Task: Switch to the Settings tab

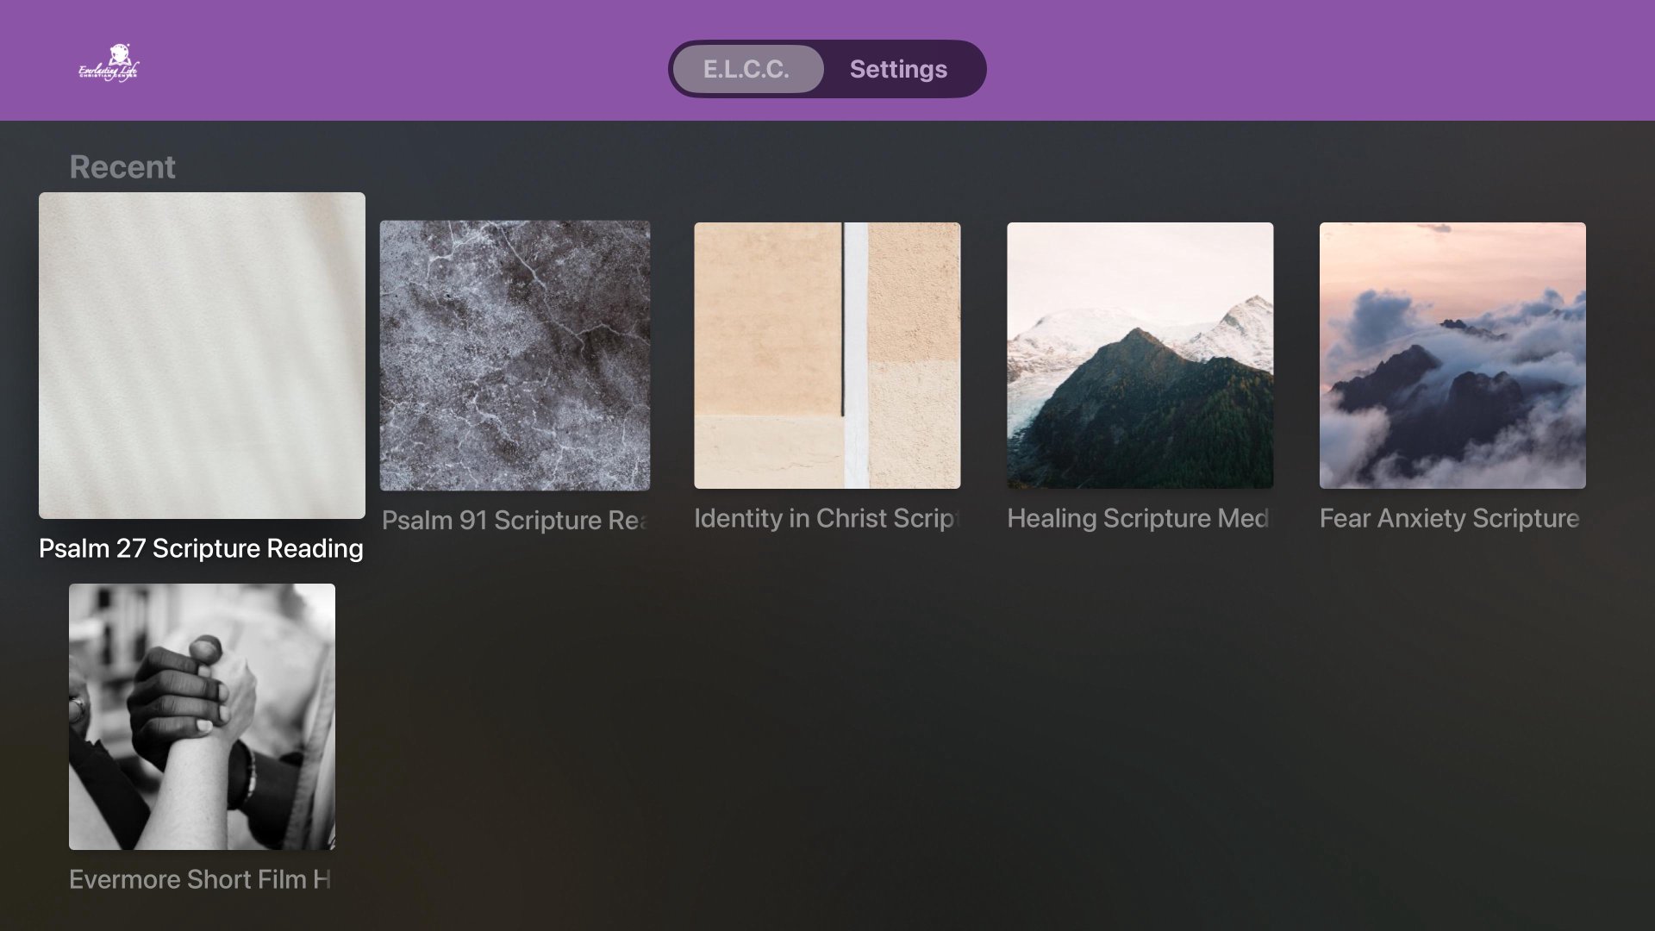Action: (898, 69)
